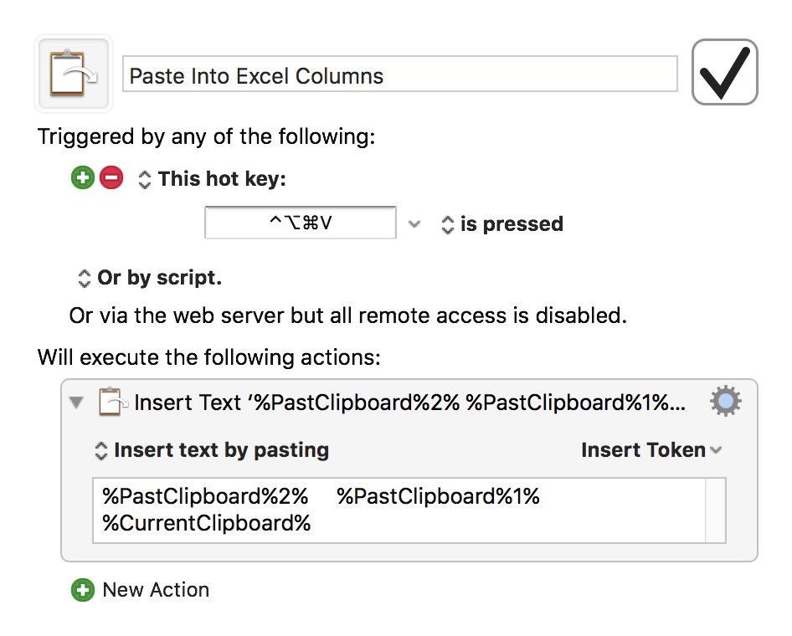Viewport: 792px width, 636px height.
Task: Add a New Action with the green plus
Action: click(83, 590)
